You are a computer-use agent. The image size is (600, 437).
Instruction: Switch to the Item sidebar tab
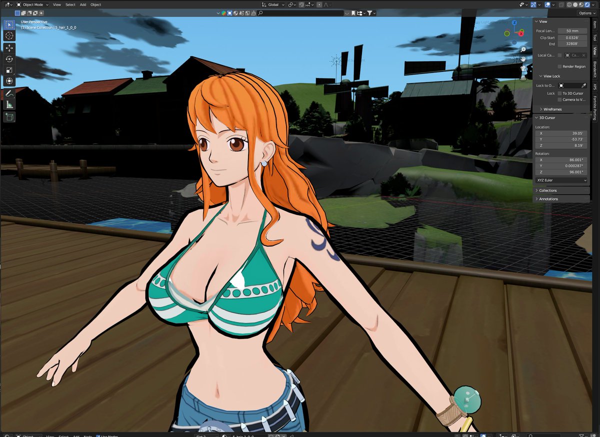tap(594, 24)
